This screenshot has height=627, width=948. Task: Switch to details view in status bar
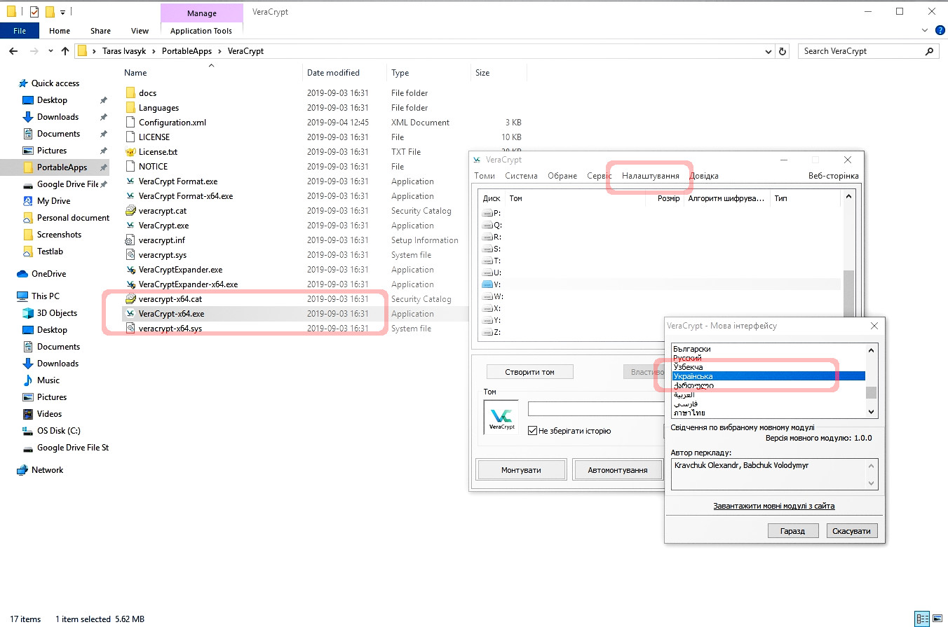click(923, 619)
